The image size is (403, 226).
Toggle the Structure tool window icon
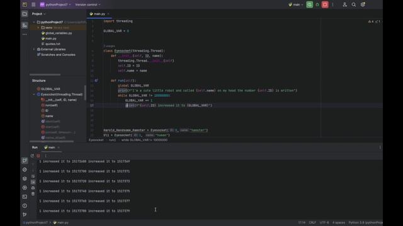(x=25, y=25)
